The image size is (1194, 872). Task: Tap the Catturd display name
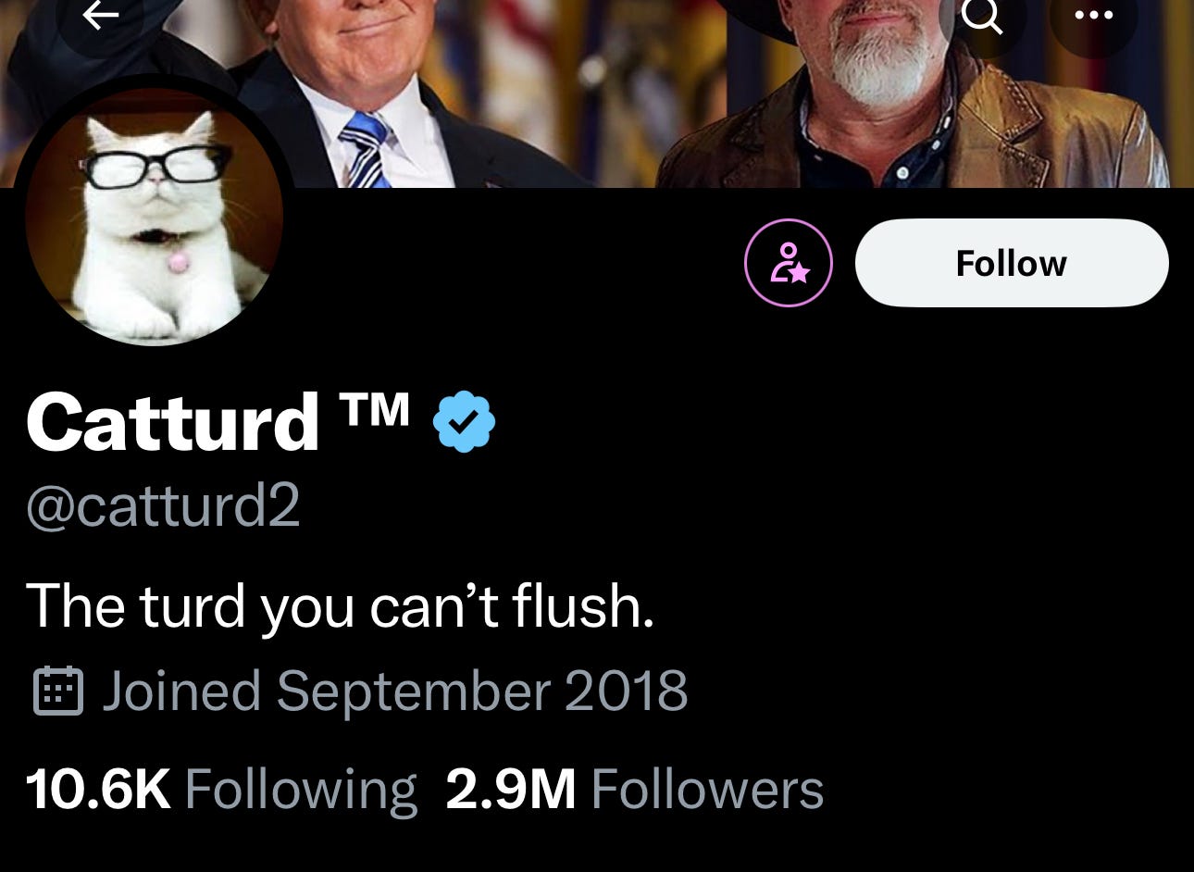(172, 422)
